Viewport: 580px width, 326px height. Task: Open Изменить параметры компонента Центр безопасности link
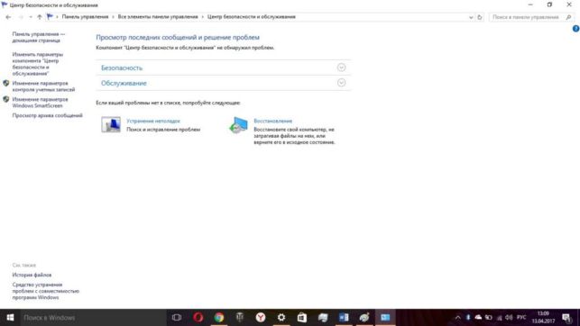[37, 64]
